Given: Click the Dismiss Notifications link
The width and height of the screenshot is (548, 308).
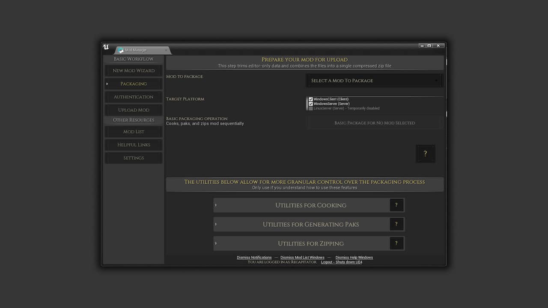Looking at the screenshot, I should coord(254,258).
